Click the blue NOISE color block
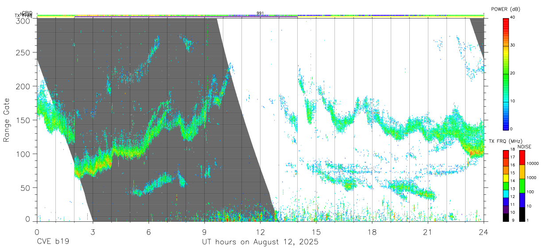This screenshot has height=251, width=544. (x=522, y=200)
